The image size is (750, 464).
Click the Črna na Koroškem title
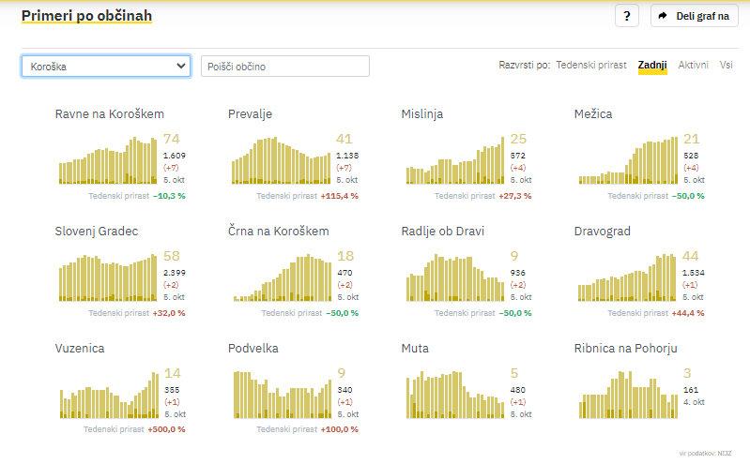click(x=279, y=231)
